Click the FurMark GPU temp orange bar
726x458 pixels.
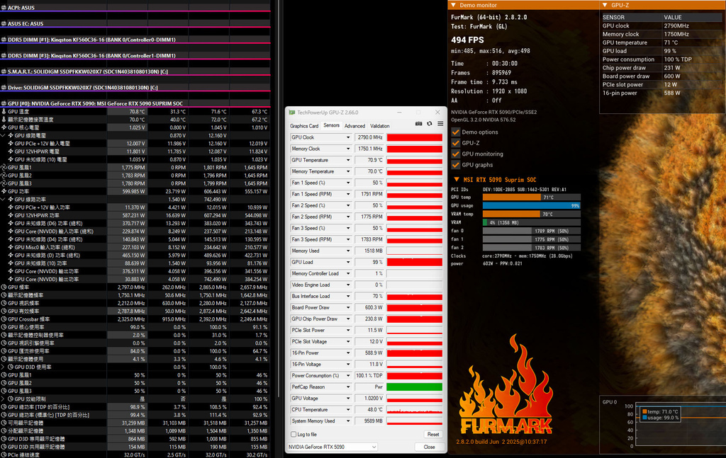[x=512, y=197]
